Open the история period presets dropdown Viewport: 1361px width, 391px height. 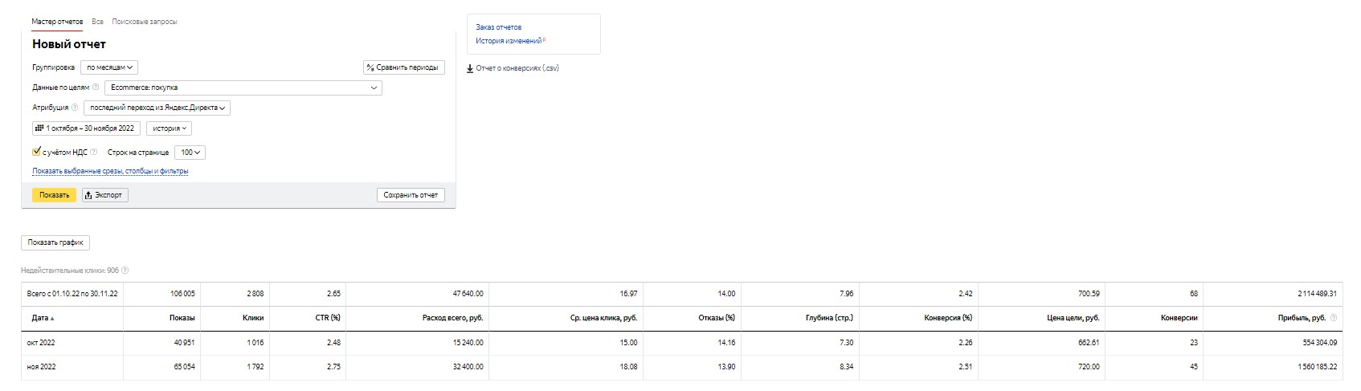[x=169, y=128]
